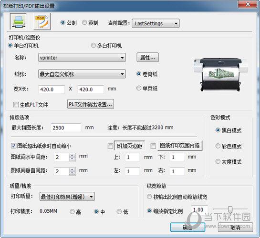Viewport: 260px width, 238px height.
Task: Increase 图纸间垂直间距 with up arrow
Action: pos(72,169)
